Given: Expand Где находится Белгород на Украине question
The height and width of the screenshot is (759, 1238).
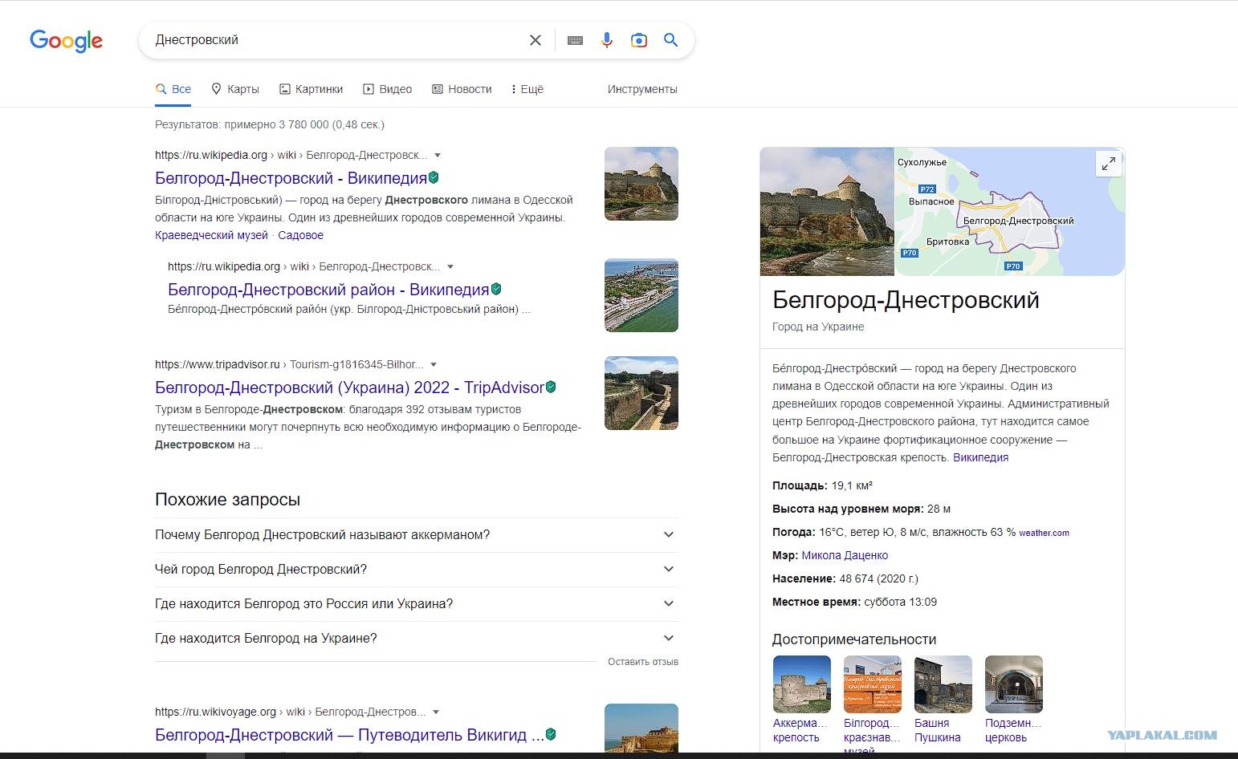Looking at the screenshot, I should tap(417, 639).
